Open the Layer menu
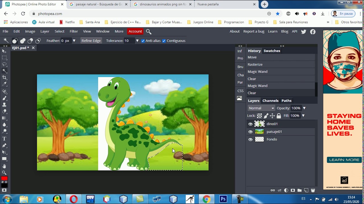Screen dimensions: 364x204 pyautogui.click(x=45, y=31)
